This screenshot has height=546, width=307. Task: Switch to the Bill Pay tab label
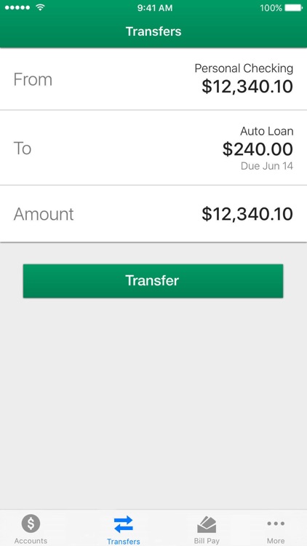click(207, 541)
